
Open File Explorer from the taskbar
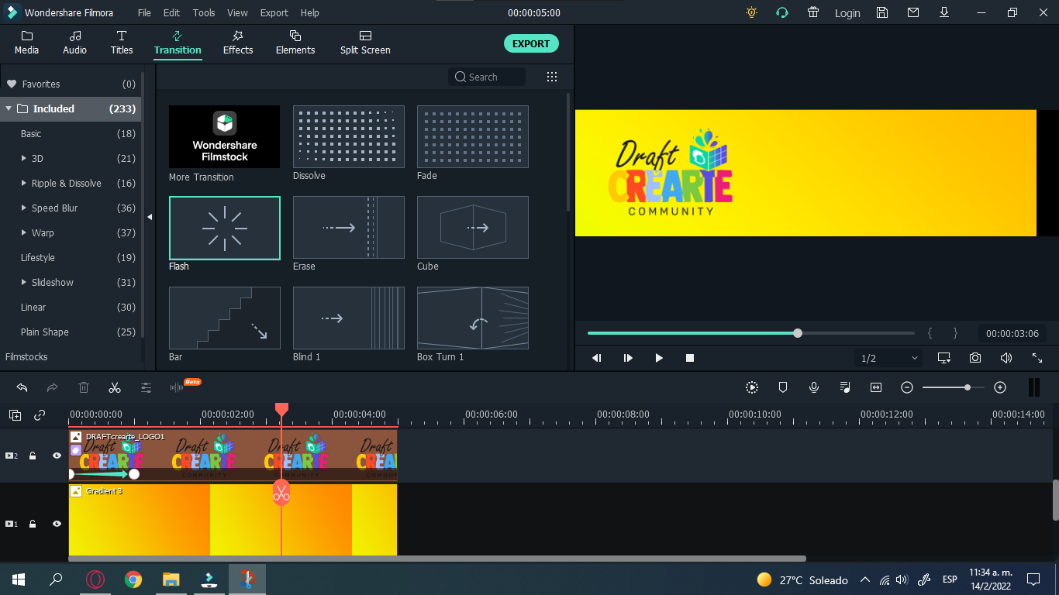click(x=171, y=580)
